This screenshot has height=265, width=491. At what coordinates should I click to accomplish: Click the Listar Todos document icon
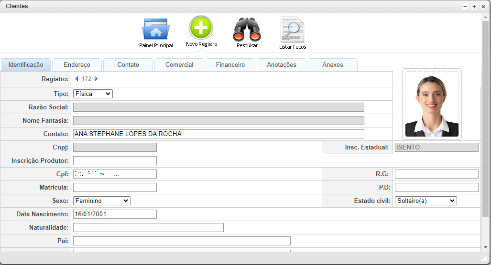292,30
